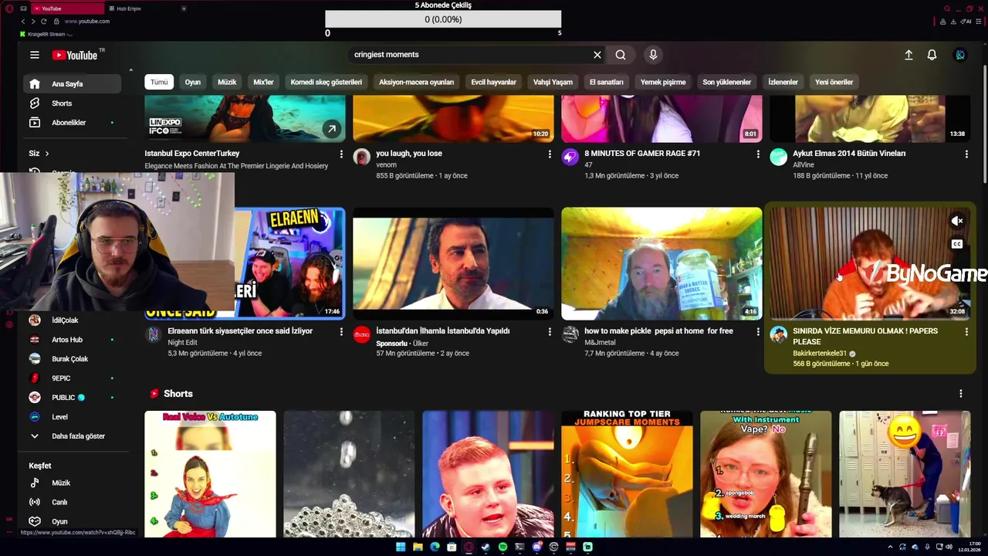Screen dimensions: 988x556
Task: Go back in the browser
Action: point(22,21)
